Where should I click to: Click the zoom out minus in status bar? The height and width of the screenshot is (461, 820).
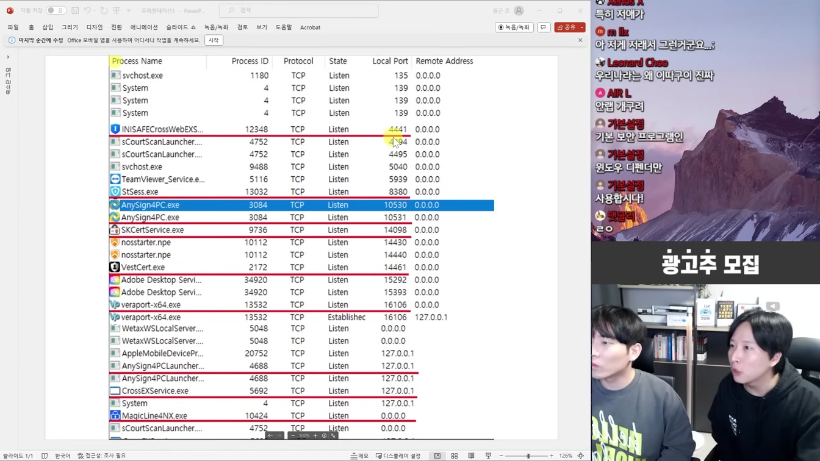501,456
